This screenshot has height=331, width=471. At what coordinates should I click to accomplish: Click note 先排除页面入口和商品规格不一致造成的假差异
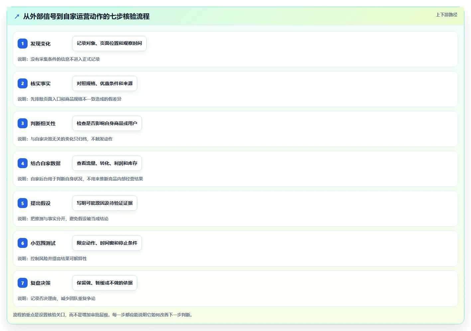coord(76,99)
